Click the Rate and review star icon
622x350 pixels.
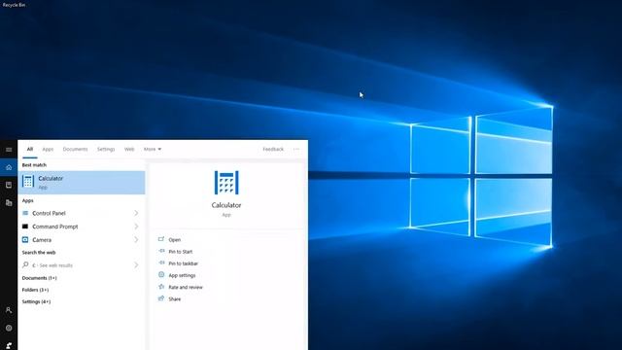161,287
